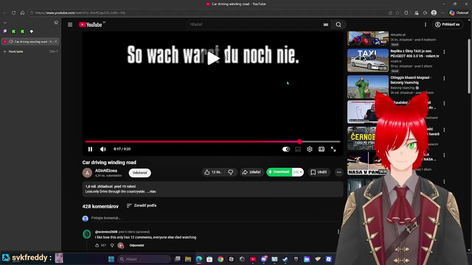Click the Zdieľať share button
This screenshot has height=265, width=472.
[x=251, y=172]
